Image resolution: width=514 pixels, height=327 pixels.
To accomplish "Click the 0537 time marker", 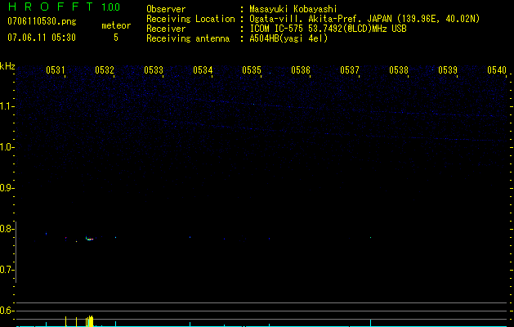I will (350, 70).
